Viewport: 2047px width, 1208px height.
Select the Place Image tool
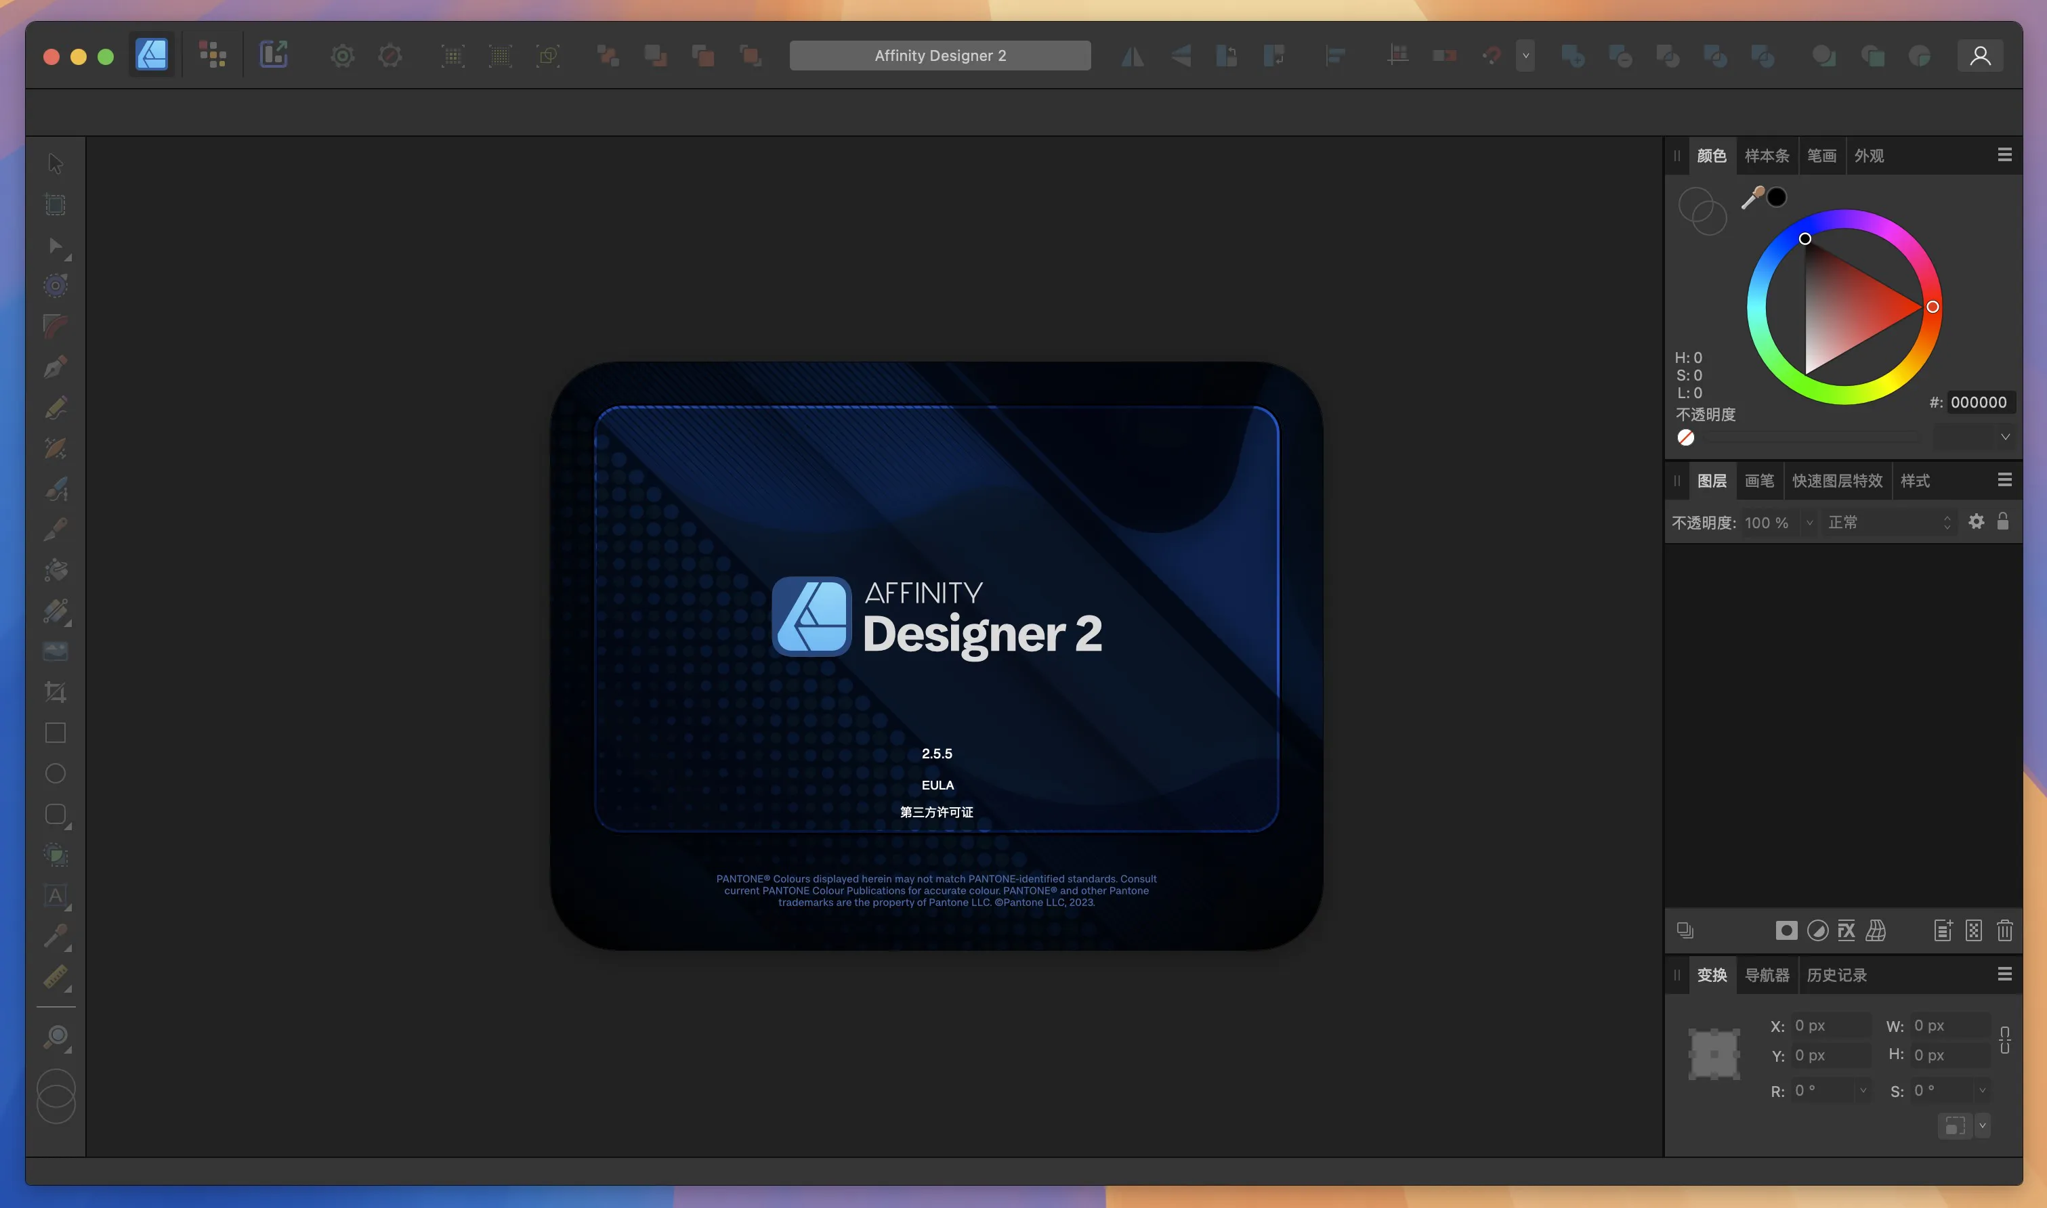[56, 651]
